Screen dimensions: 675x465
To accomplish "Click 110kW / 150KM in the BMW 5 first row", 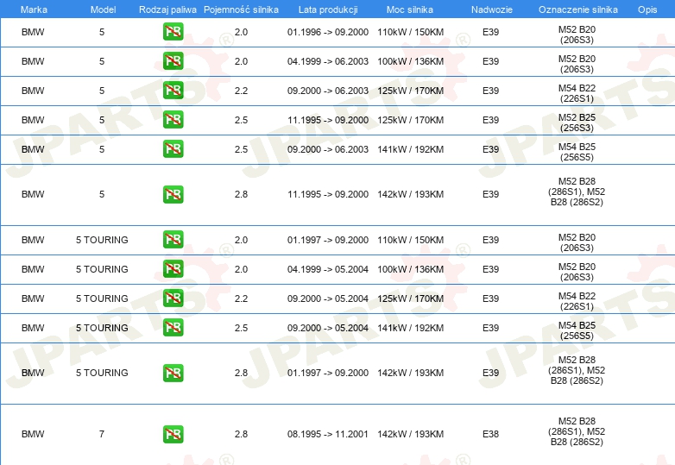I will tap(410, 32).
